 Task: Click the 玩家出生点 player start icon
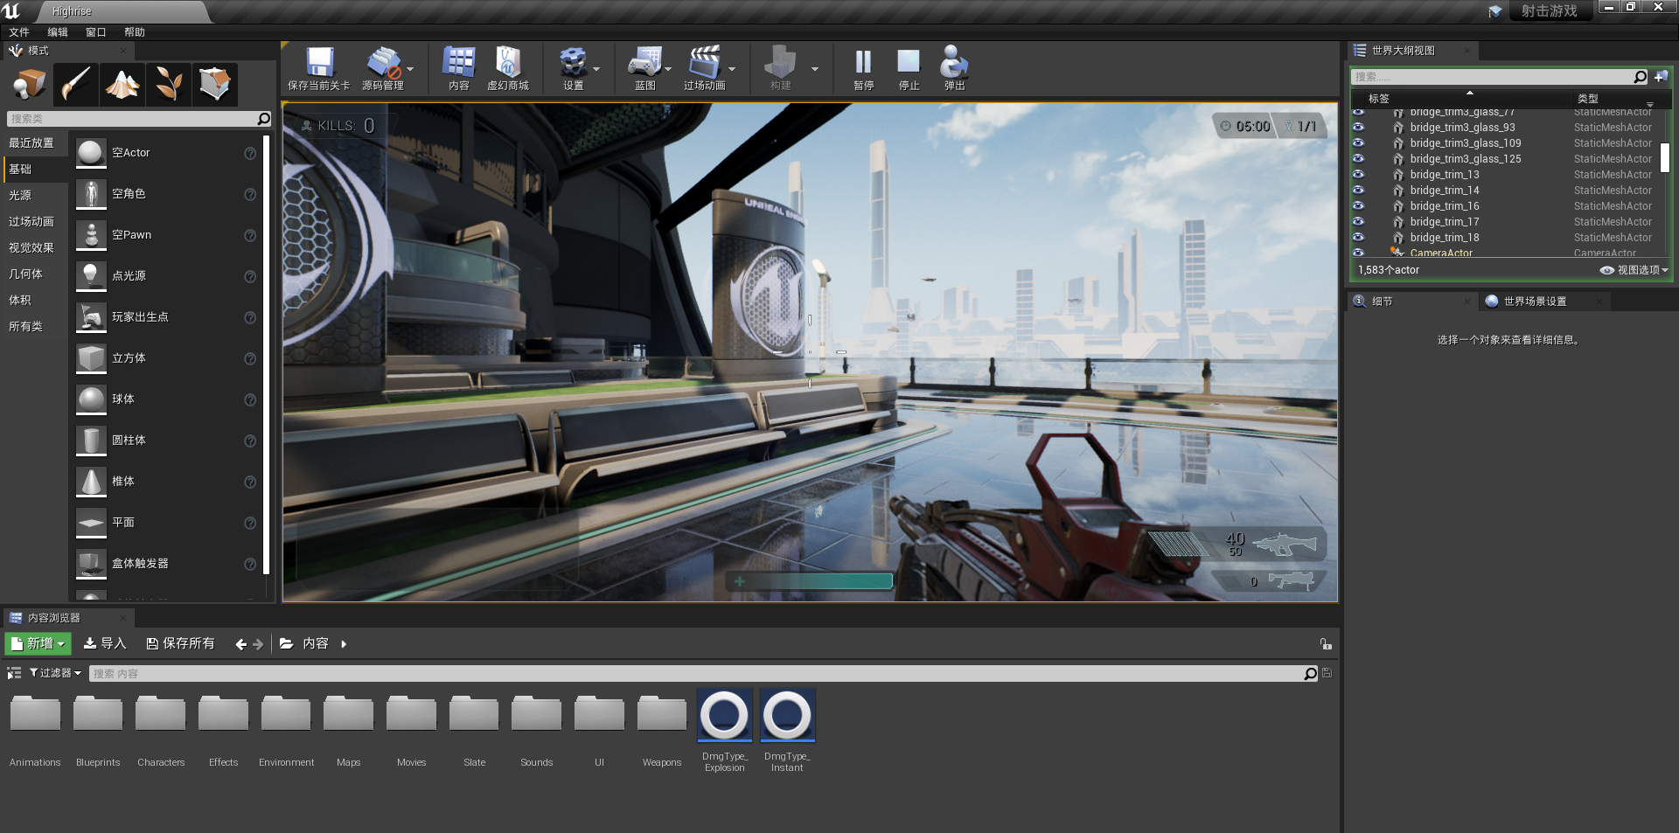click(91, 317)
